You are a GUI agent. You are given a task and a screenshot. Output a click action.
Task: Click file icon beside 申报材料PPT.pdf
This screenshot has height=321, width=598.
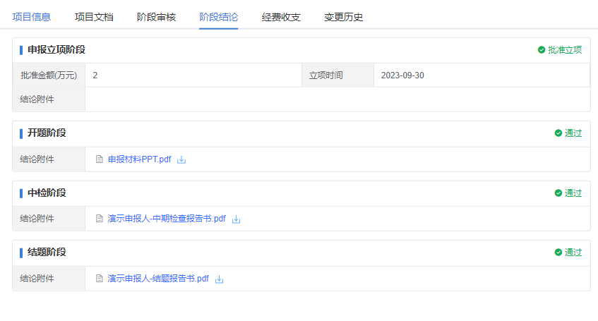(x=100, y=159)
